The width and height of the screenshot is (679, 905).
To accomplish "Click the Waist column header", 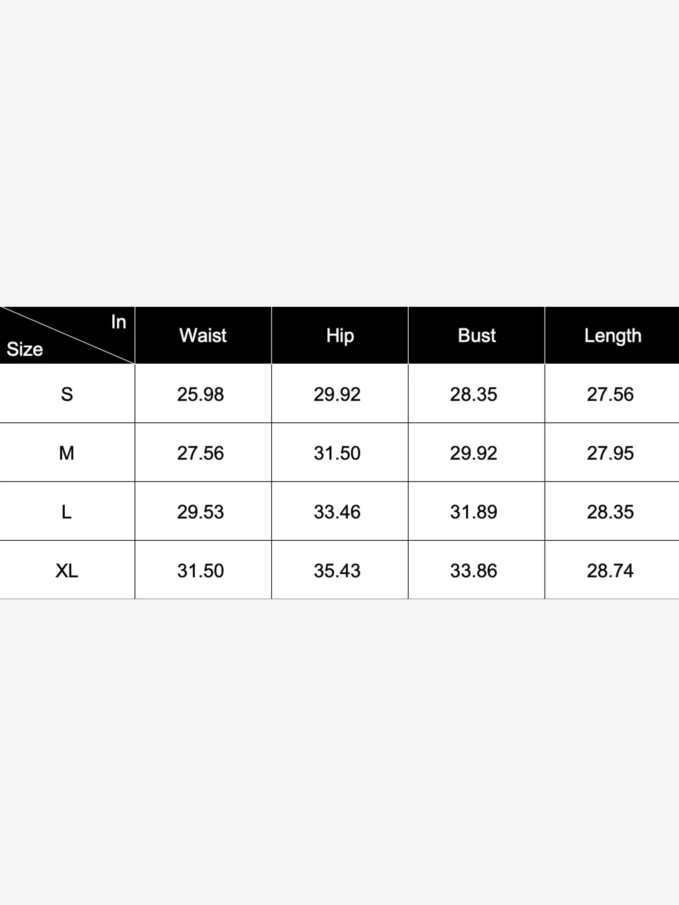I will click(203, 335).
